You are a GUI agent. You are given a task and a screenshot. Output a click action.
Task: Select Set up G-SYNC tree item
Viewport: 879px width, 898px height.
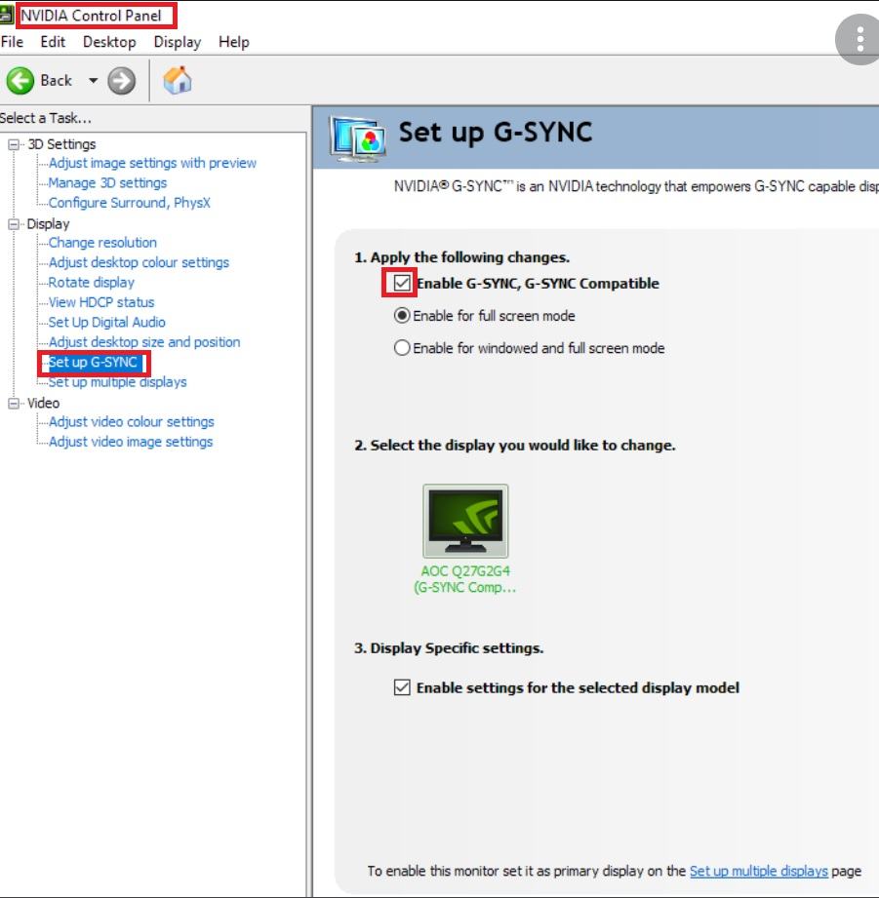94,363
